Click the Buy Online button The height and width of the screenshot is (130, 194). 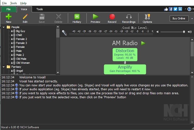(x=179, y=18)
